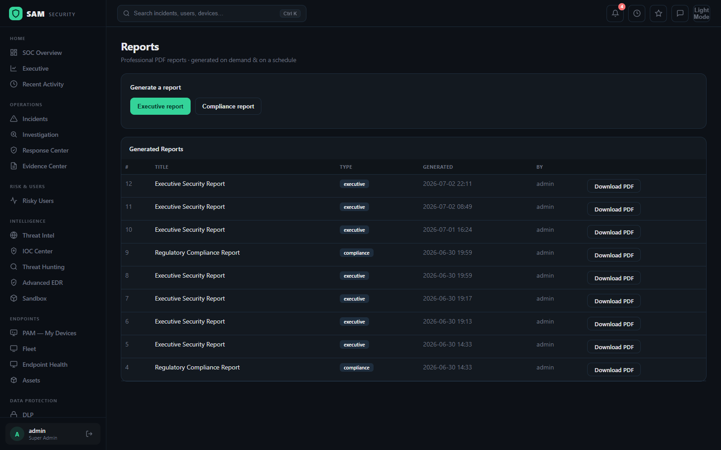Click the DLP lock icon
Viewport: 721px width, 450px height.
pos(14,414)
